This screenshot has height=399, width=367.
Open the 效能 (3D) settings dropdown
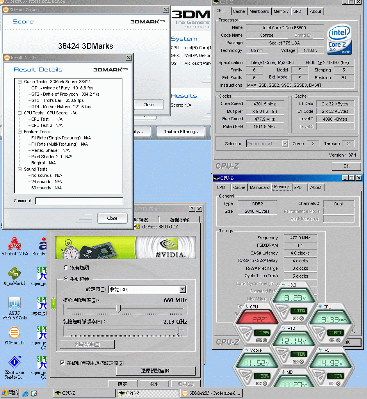tap(182, 289)
